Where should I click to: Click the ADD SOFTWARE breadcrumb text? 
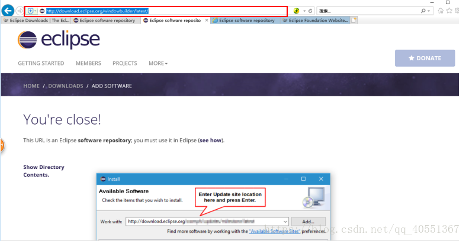click(112, 86)
